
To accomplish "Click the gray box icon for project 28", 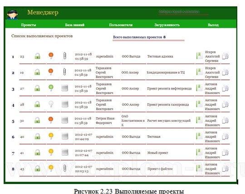I will (x=65, y=104).
